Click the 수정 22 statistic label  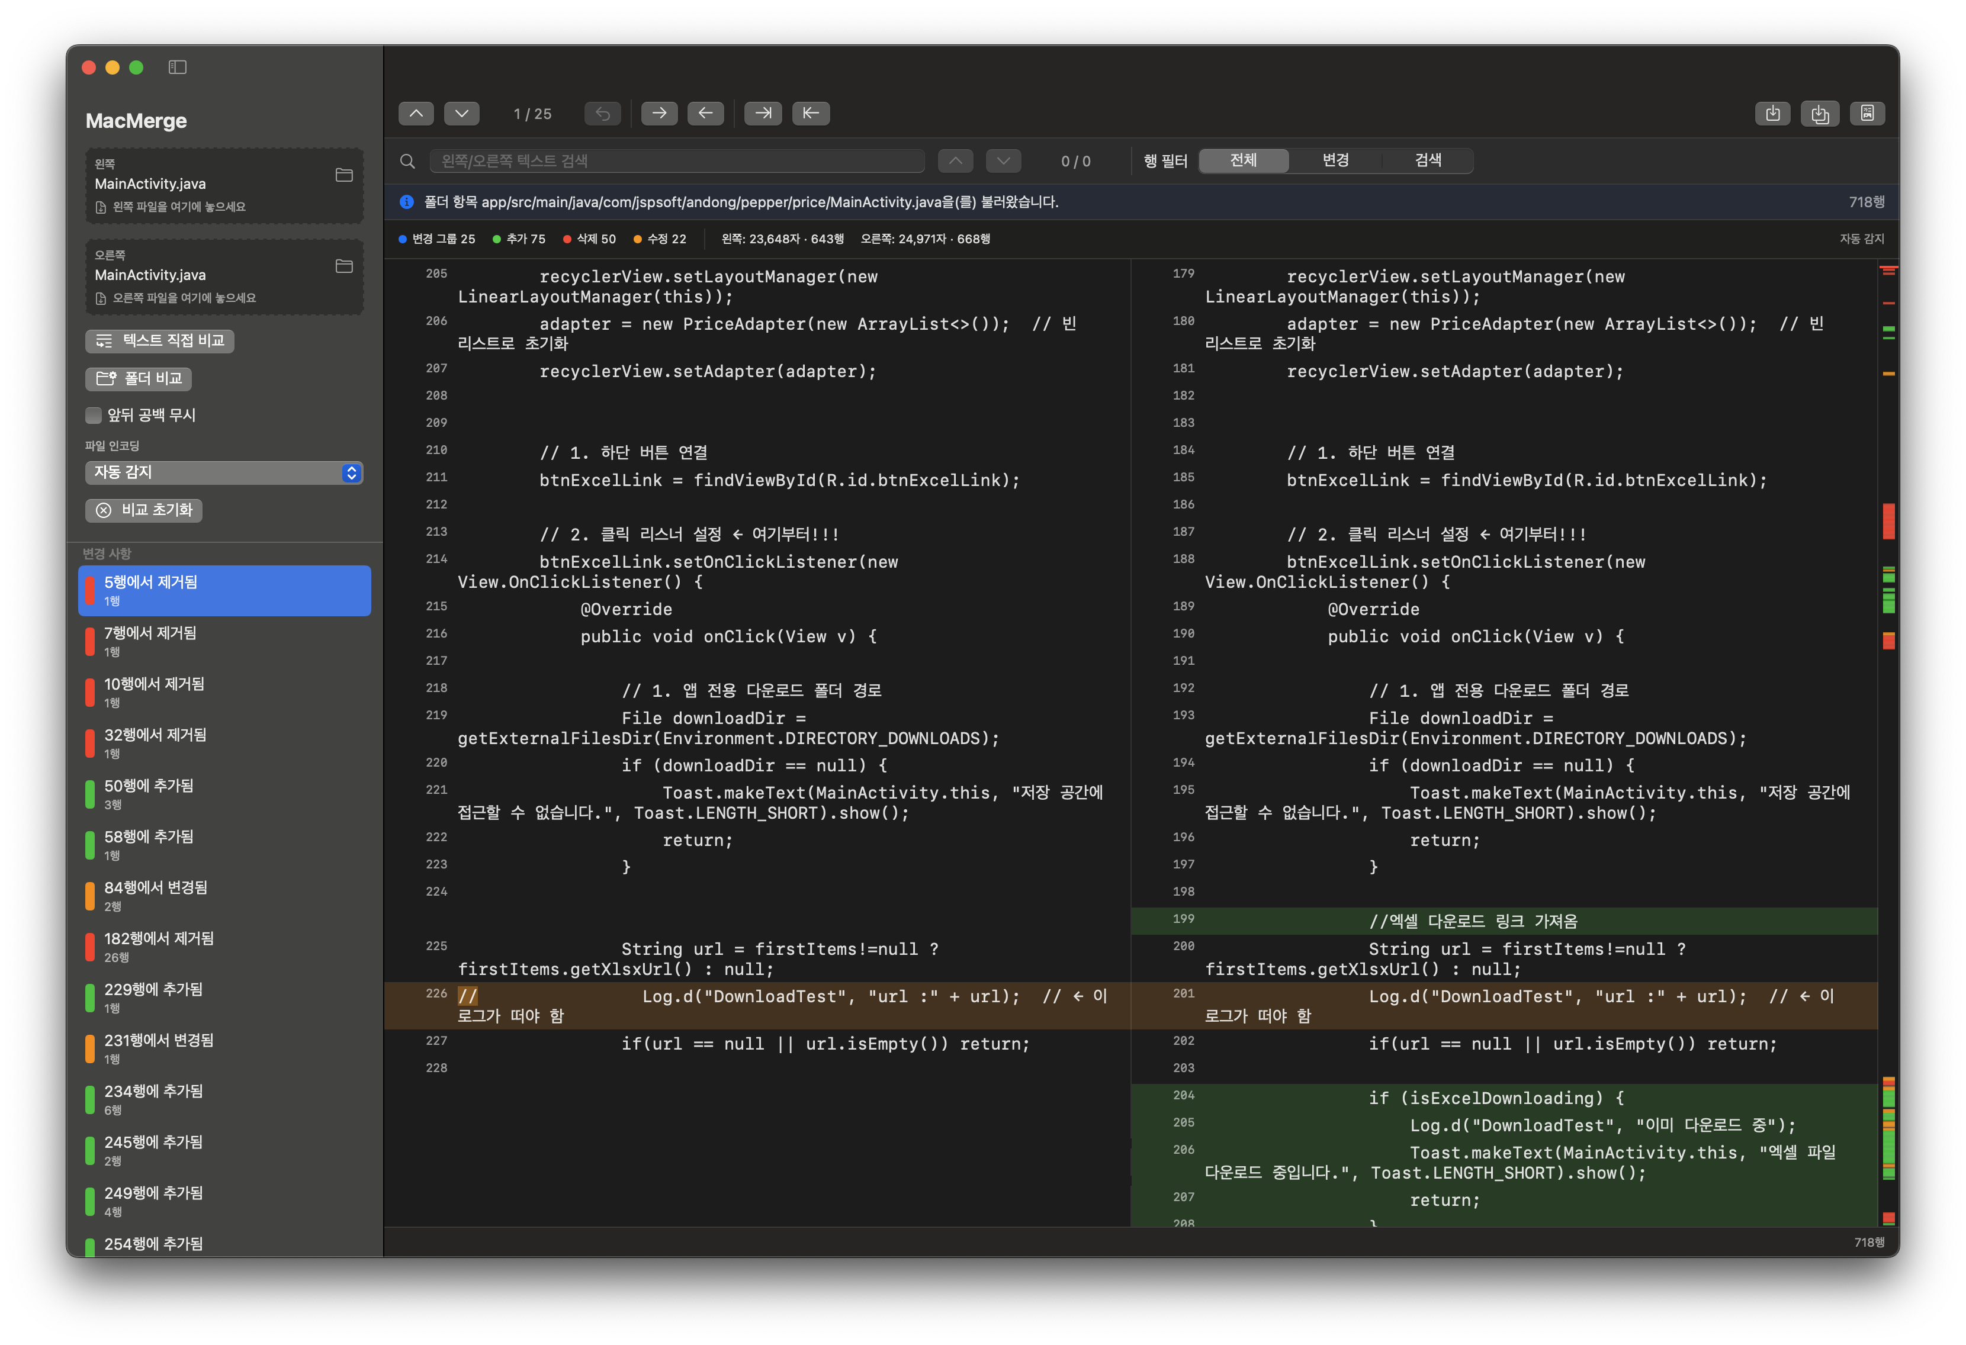click(660, 239)
